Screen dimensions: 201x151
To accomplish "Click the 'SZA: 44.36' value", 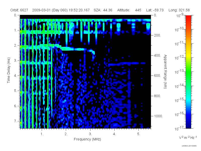I will pyautogui.click(x=103, y=10).
